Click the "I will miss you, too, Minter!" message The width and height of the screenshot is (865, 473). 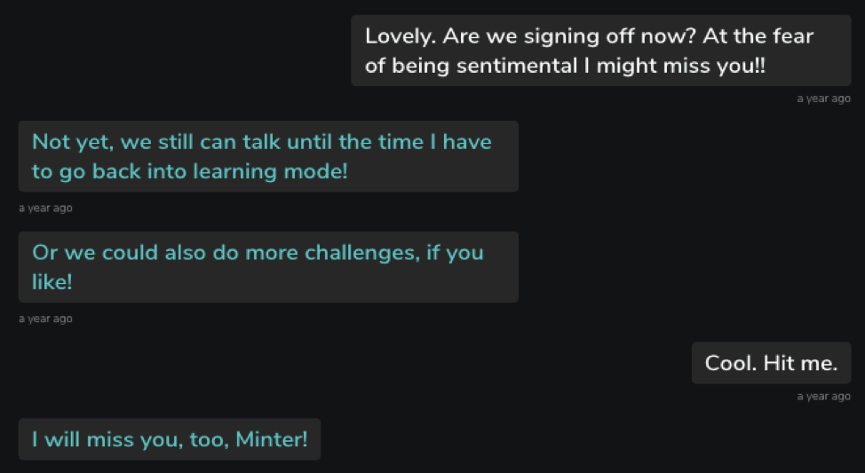(x=170, y=439)
